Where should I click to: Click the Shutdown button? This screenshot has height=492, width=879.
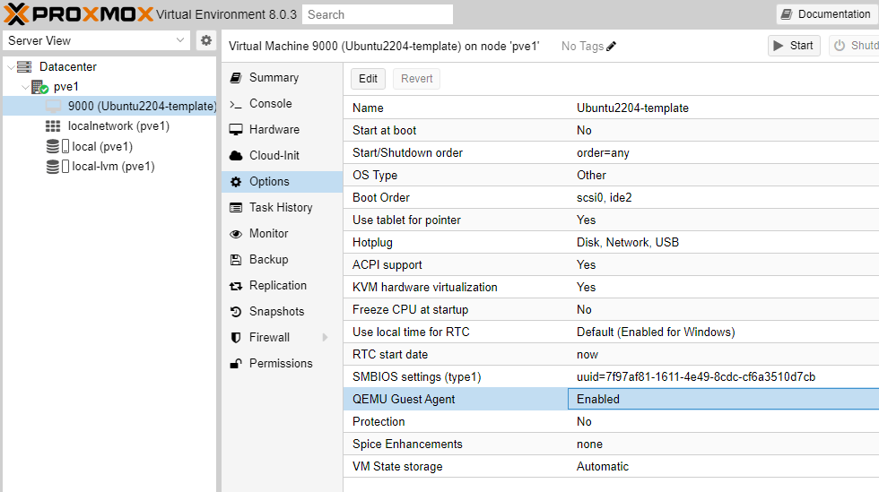pos(854,46)
